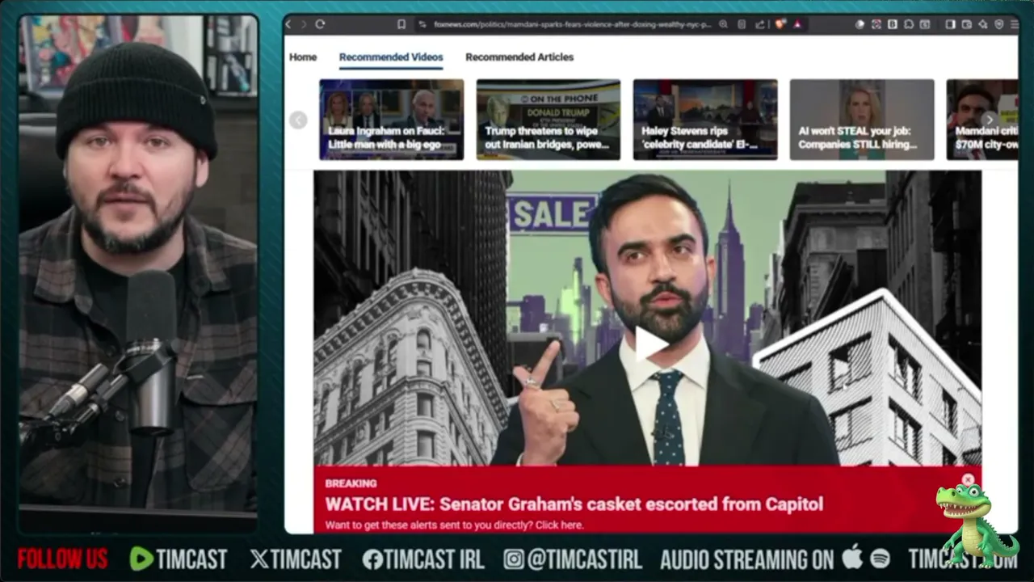Open the browser wallet icon

pos(966,24)
